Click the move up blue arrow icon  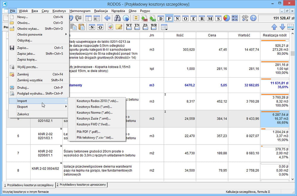(x=274, y=27)
